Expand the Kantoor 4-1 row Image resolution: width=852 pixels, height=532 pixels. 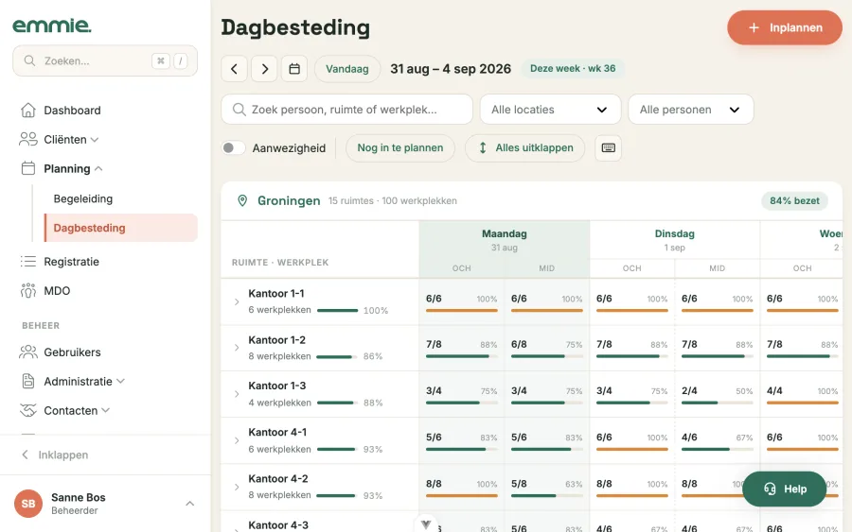coord(237,440)
